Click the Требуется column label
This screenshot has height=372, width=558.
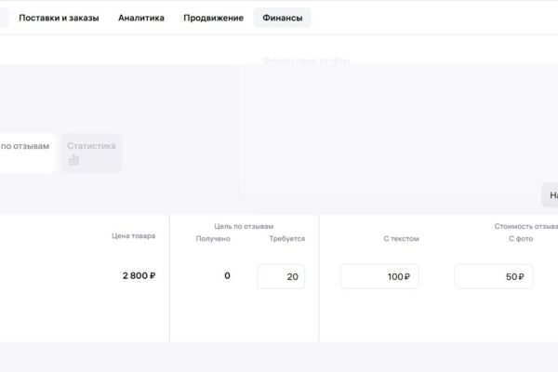(287, 238)
